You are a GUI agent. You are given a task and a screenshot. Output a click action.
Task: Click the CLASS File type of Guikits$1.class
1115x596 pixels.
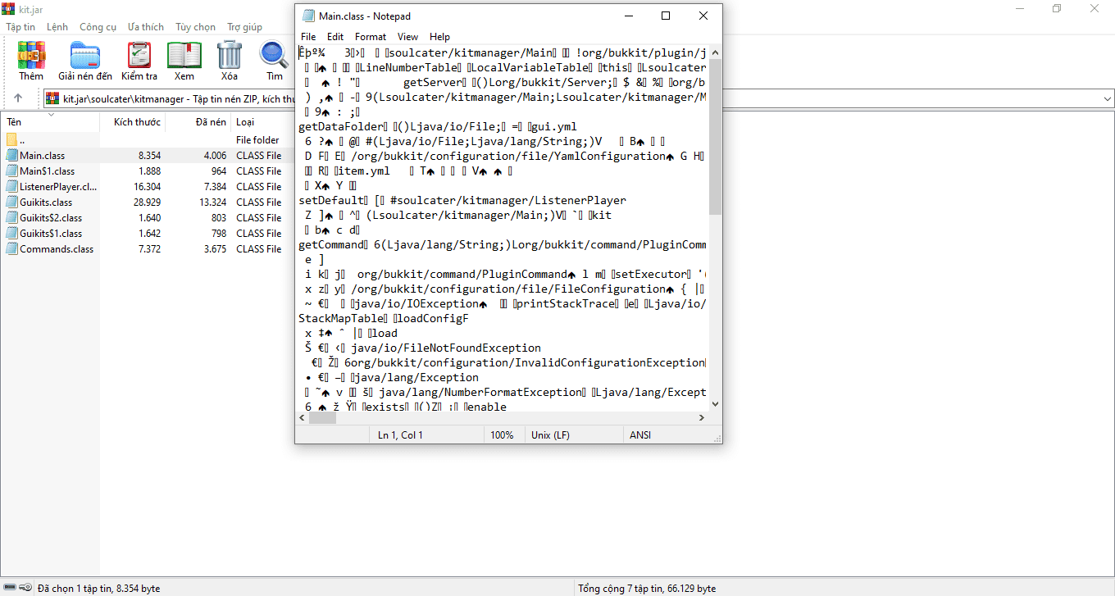[x=258, y=234]
